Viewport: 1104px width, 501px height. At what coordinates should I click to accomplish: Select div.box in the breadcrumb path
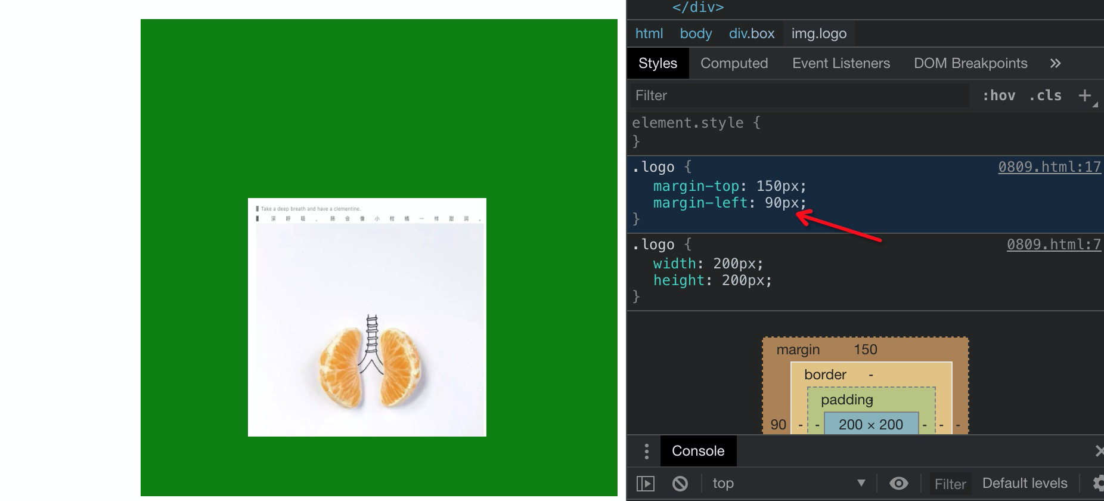[x=751, y=33]
